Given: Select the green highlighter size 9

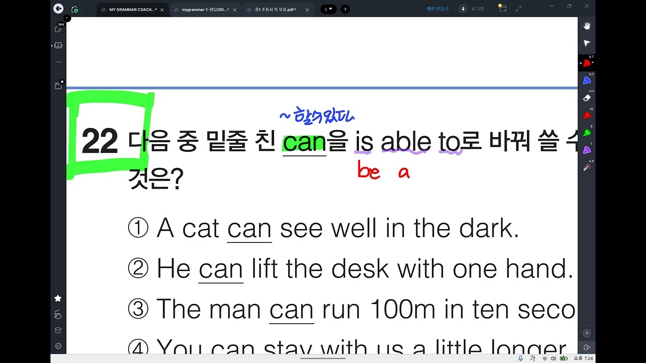Looking at the screenshot, I should click(x=587, y=133).
